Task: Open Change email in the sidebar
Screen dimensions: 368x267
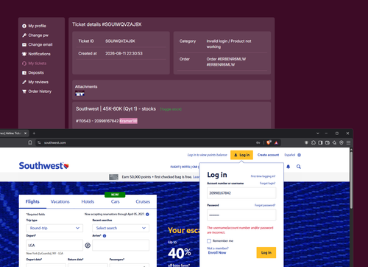Action: (x=38, y=44)
